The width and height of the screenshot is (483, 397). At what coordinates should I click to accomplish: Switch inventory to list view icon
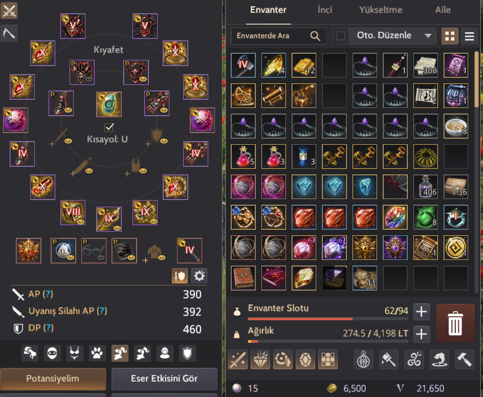click(470, 36)
